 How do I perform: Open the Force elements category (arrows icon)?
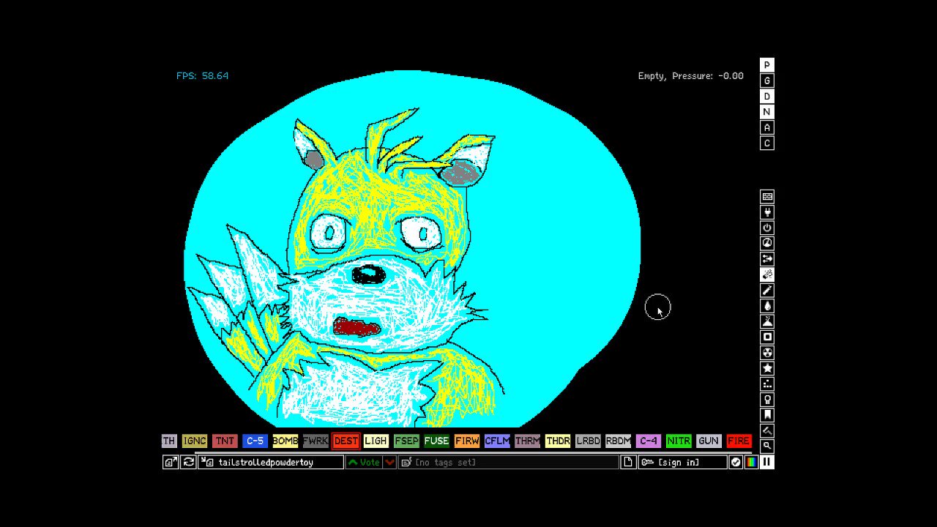tap(767, 259)
